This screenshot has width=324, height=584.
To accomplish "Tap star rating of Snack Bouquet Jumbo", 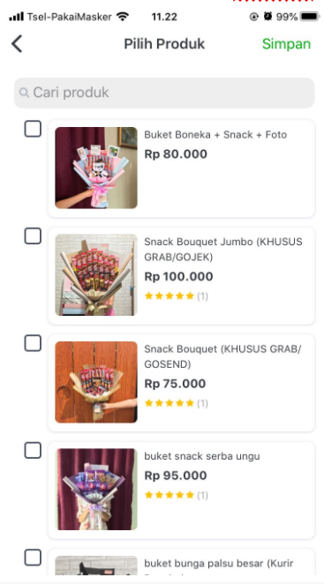I will (x=170, y=296).
